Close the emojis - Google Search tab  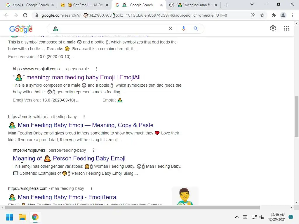[53, 5]
